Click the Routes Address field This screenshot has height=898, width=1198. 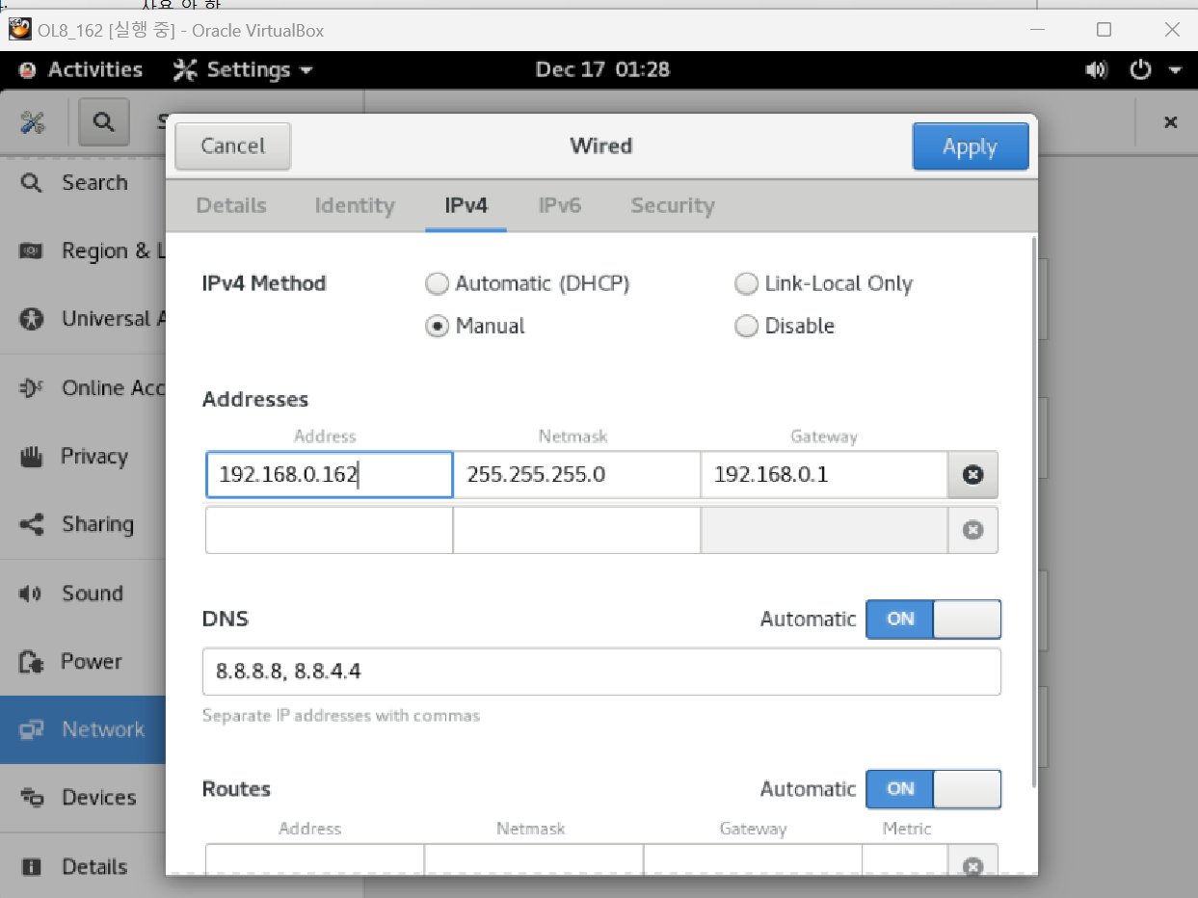pos(315,860)
